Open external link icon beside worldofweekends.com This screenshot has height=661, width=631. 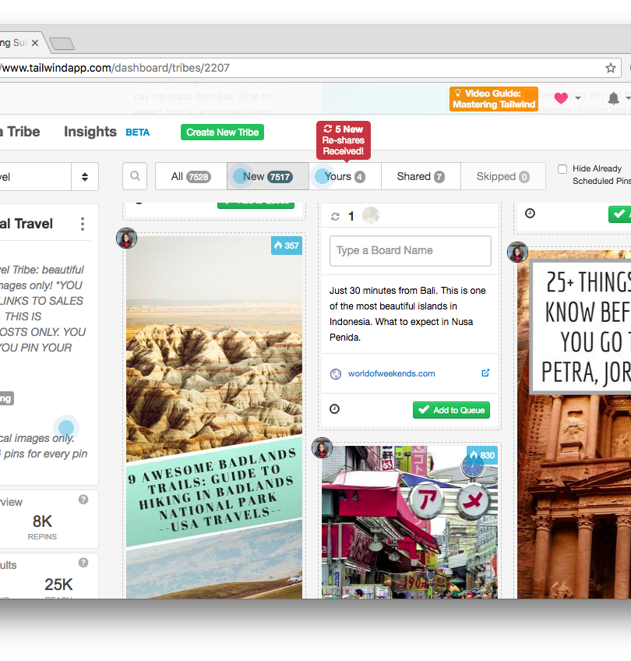(x=485, y=373)
